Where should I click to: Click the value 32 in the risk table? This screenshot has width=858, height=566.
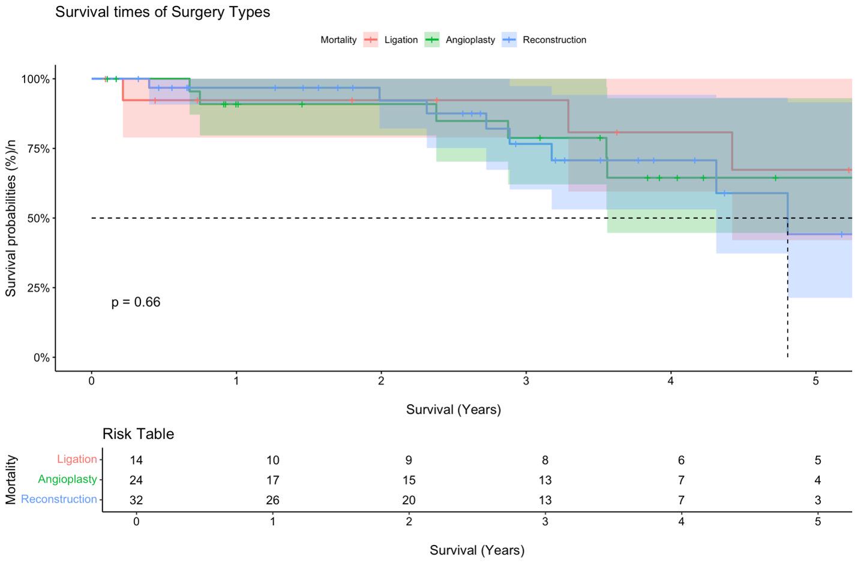pos(136,500)
